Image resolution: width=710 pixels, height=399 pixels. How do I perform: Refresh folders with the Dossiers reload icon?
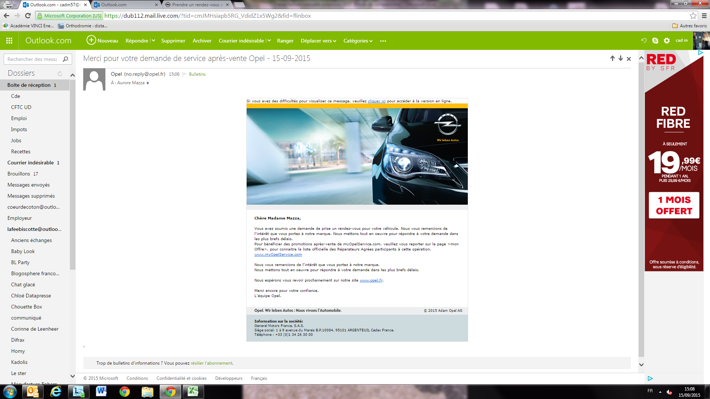click(60, 74)
